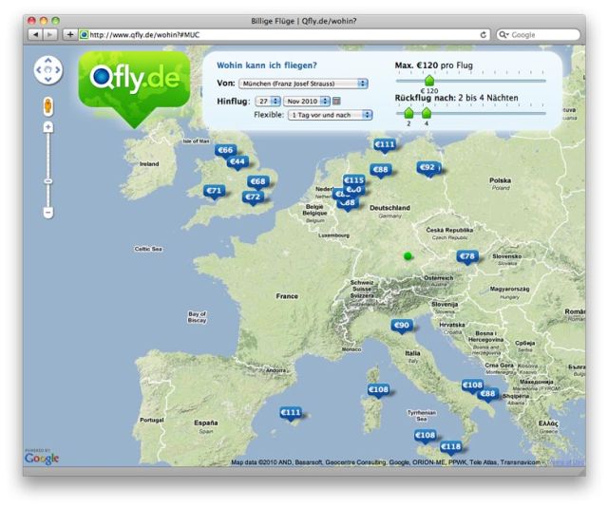Screen dimensions: 608x507
Task: Zoom out with the map minus button
Action: pyautogui.click(x=48, y=213)
